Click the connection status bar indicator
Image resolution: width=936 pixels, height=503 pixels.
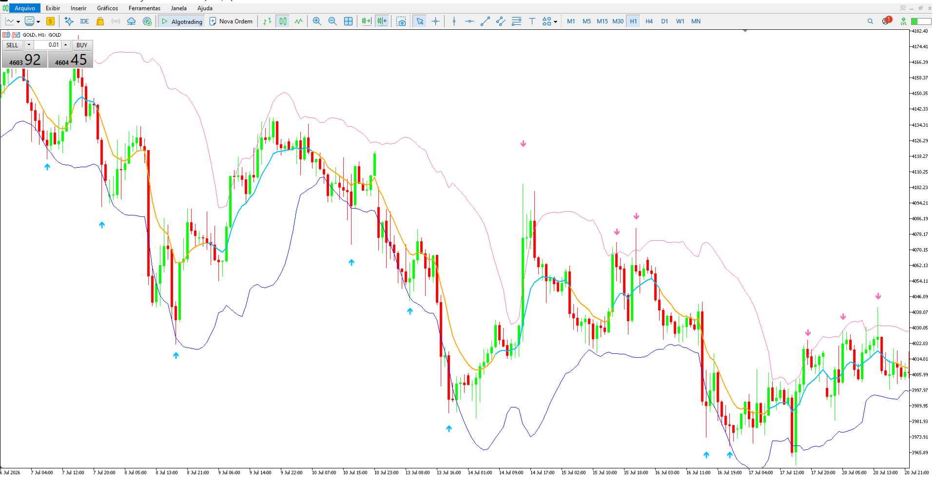pyautogui.click(x=921, y=21)
